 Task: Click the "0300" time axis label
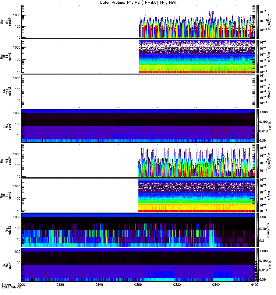tap(138, 284)
